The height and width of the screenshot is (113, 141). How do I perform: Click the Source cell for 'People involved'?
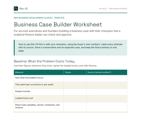[107, 92]
